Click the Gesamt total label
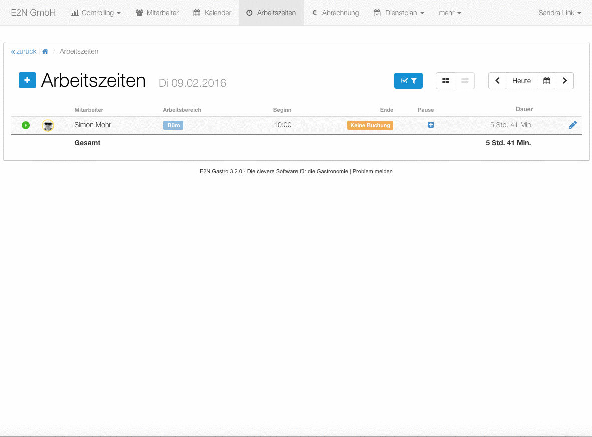The width and height of the screenshot is (592, 437). pyautogui.click(x=87, y=143)
